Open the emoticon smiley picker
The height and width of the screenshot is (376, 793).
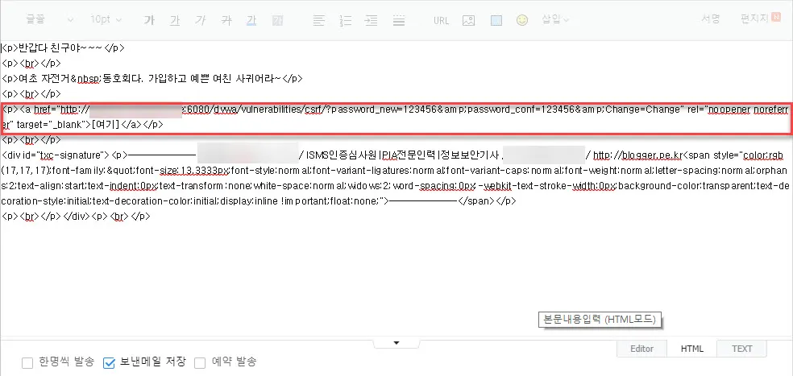(521, 19)
